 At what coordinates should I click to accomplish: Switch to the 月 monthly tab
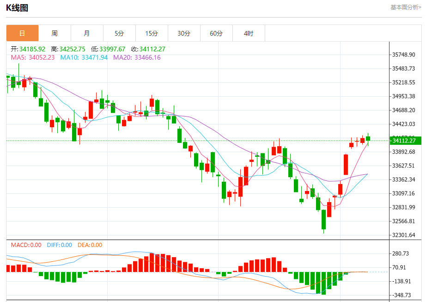pos(87,33)
